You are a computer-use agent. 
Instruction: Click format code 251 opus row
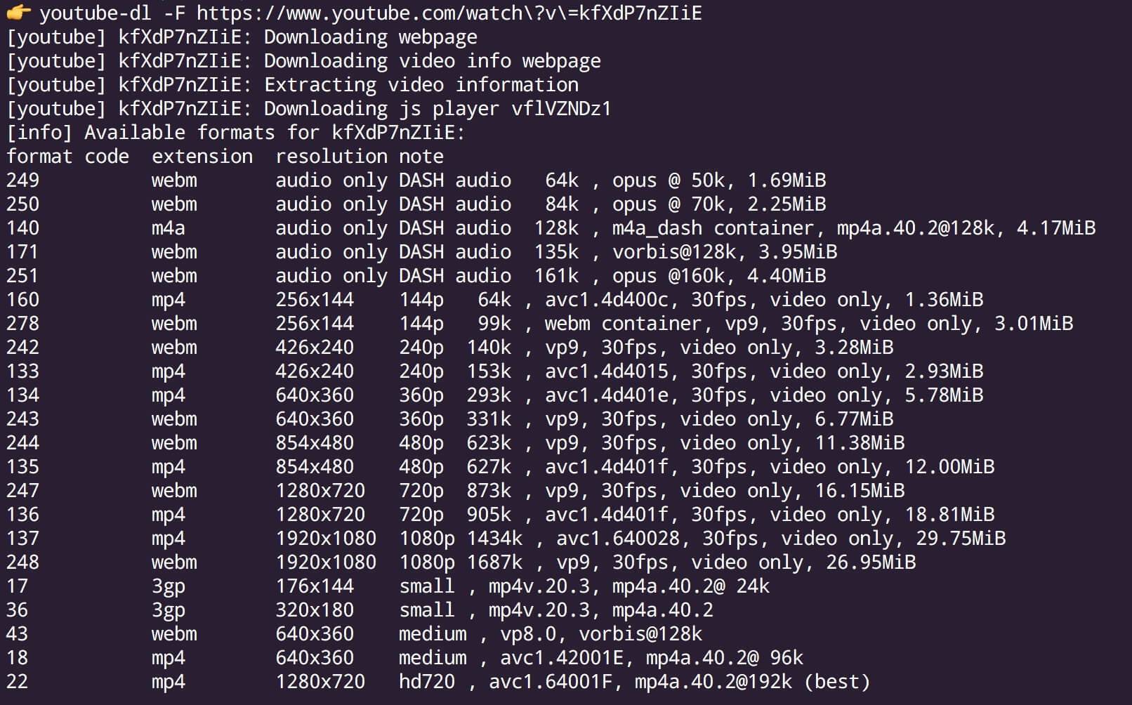coord(416,276)
